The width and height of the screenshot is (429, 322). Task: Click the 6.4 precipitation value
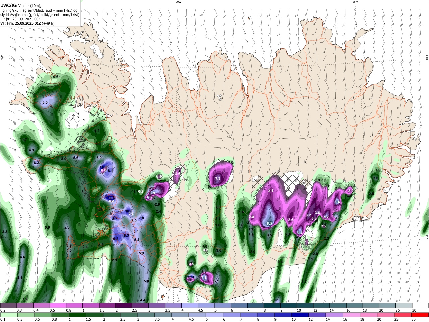136,231
